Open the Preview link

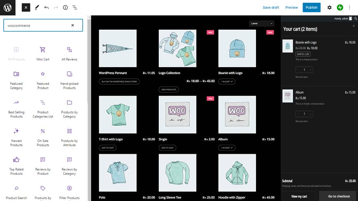point(292,8)
